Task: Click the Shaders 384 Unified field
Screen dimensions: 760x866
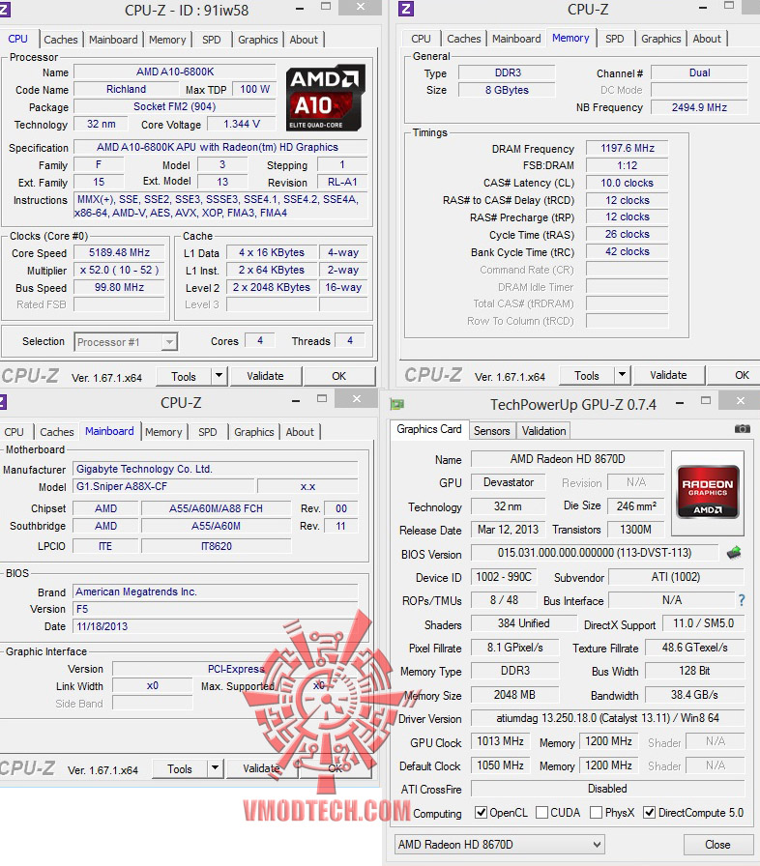Action: 524,623
